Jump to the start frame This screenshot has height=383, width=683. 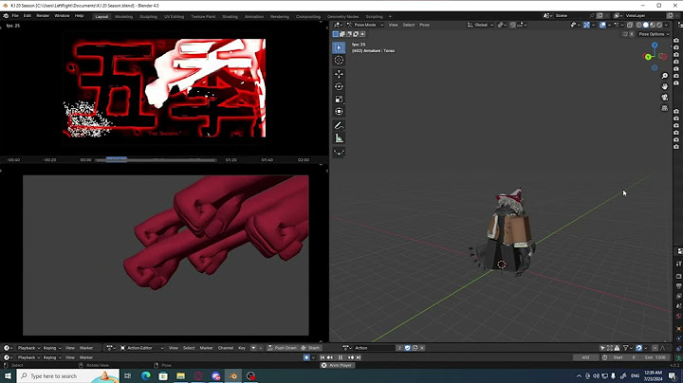tap(323, 357)
